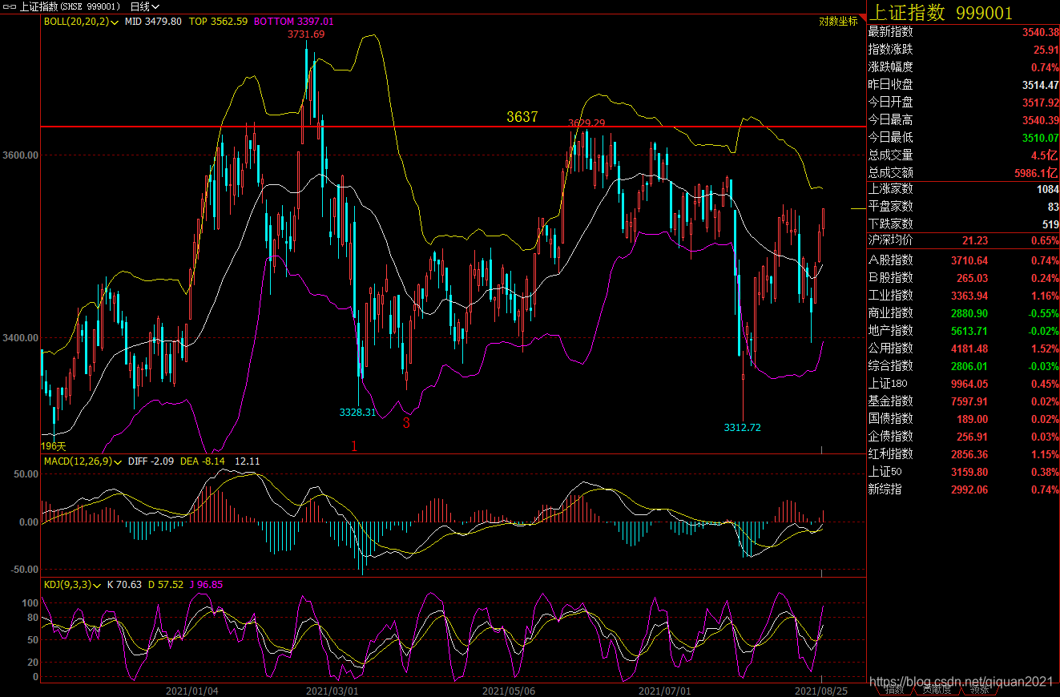The image size is (1060, 697).
Task: Open the 上证180 row
Action: pos(964,384)
